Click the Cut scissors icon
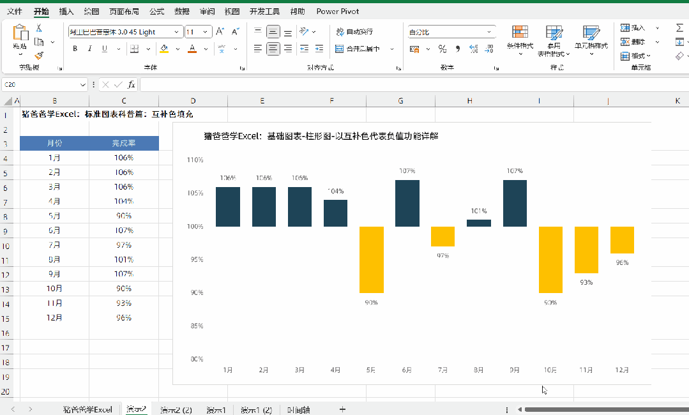The height and width of the screenshot is (415, 689). 39,28
